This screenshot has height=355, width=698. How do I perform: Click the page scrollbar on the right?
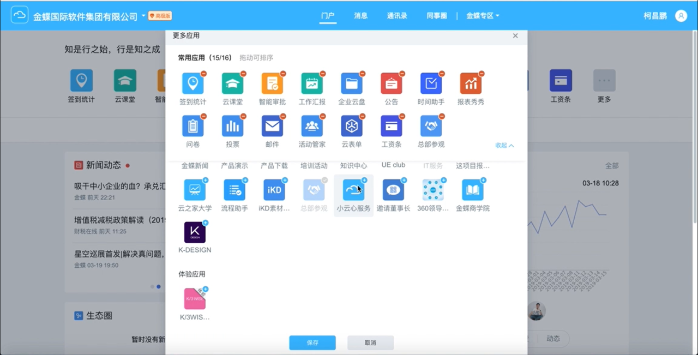coord(695,125)
